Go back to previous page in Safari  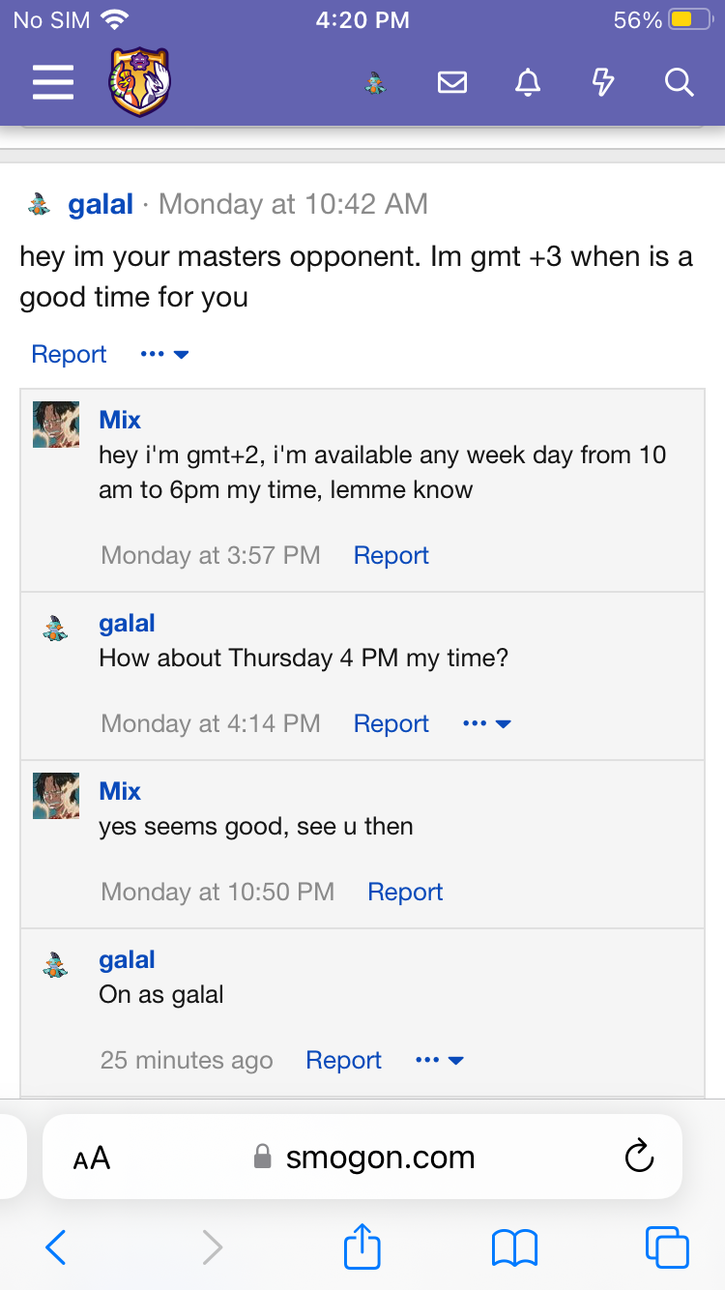56,1247
